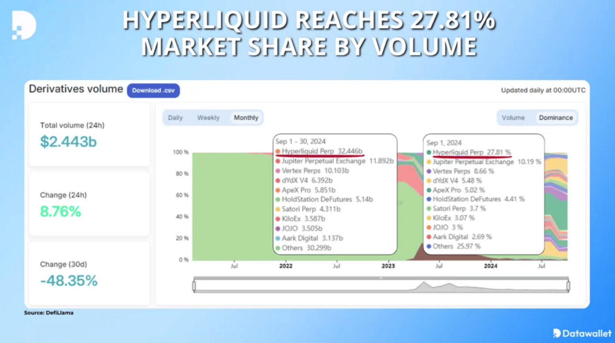This screenshot has width=615, height=343.
Task: Click 'JOJO 3.505b' row
Action: coord(300,229)
